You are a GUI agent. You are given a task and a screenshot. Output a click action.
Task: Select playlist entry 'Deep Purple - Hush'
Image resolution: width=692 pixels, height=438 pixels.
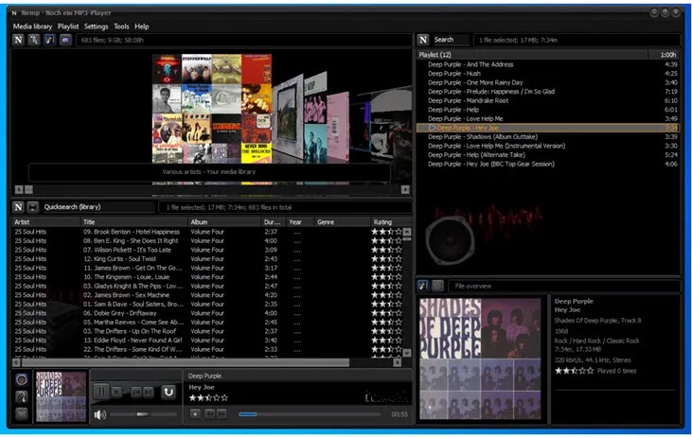tap(547, 74)
